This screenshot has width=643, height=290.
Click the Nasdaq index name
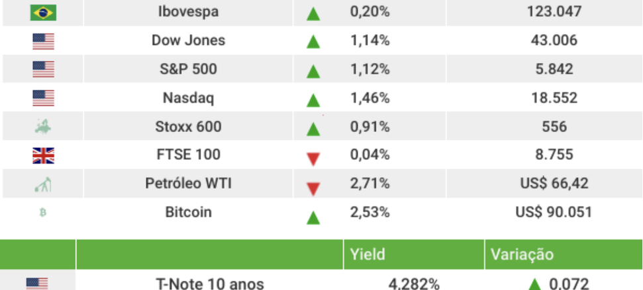click(188, 98)
